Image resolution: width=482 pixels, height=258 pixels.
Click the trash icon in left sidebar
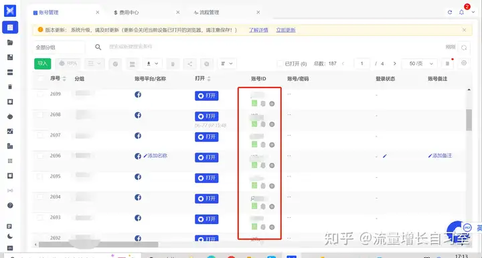point(10,87)
